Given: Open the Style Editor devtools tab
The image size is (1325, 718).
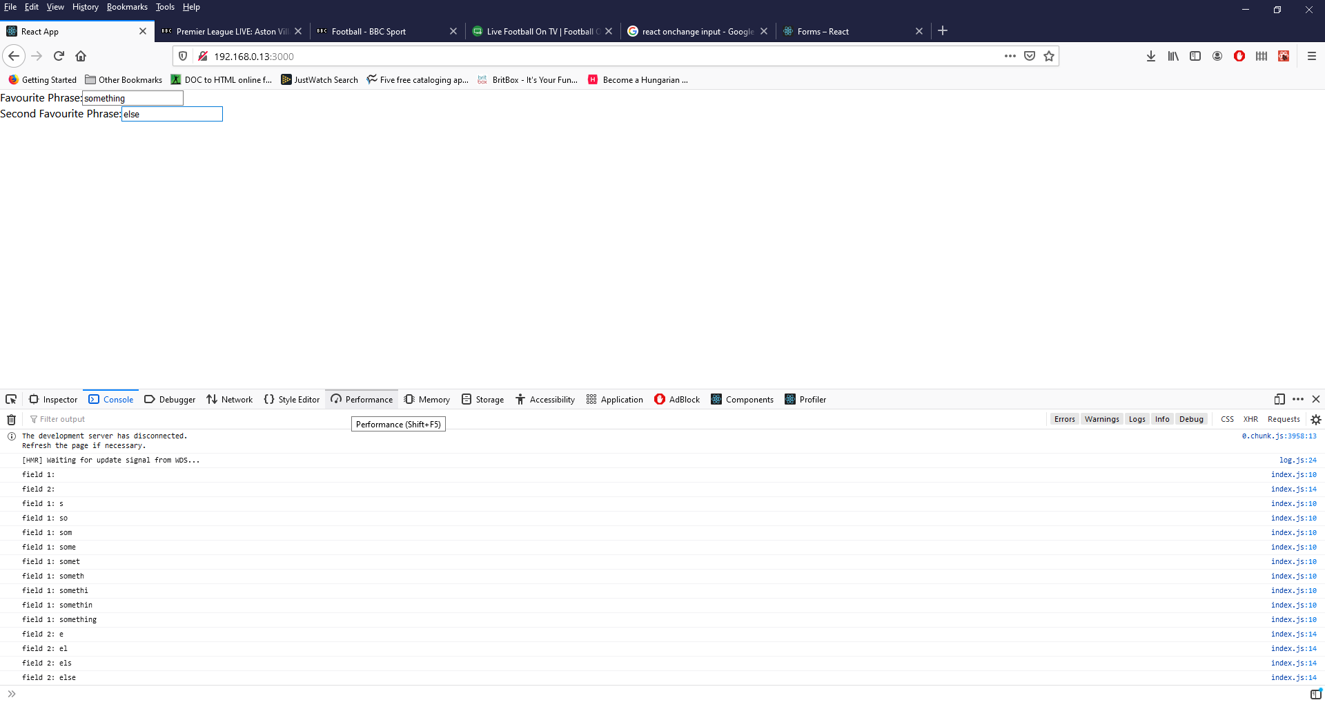Looking at the screenshot, I should (292, 399).
